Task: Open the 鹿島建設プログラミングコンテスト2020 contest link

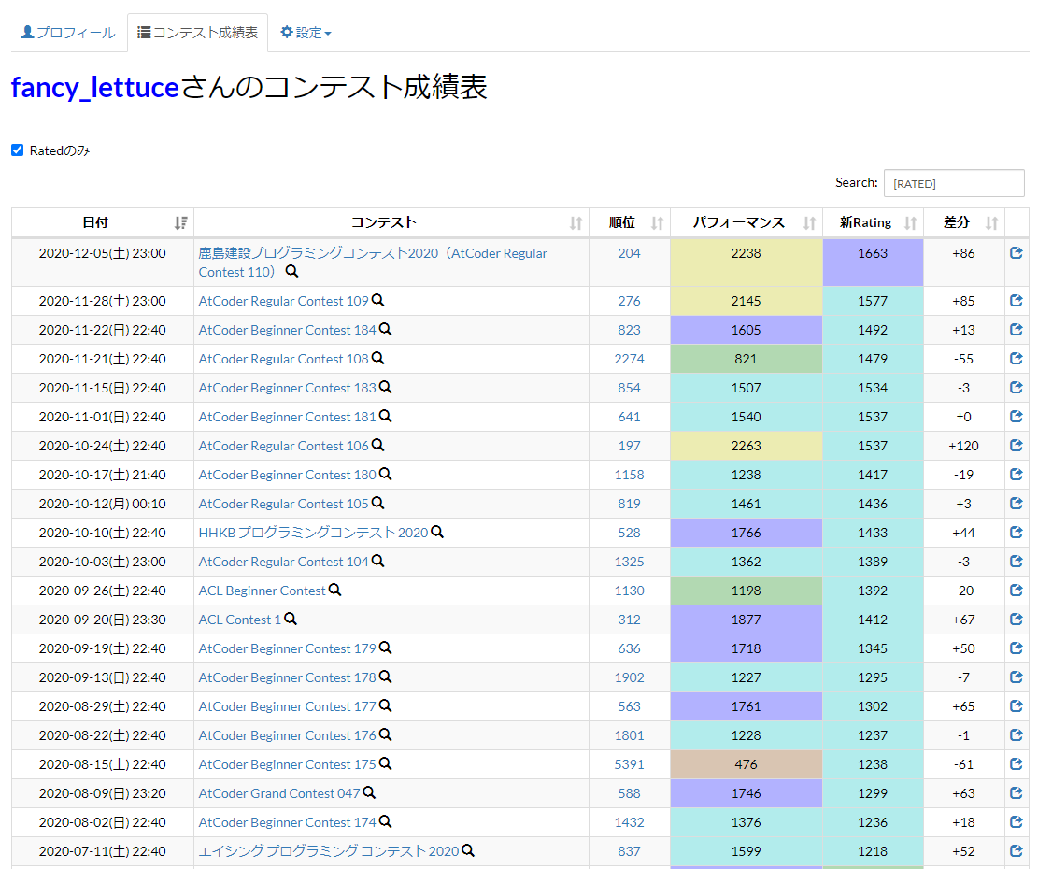Action: pos(373,262)
